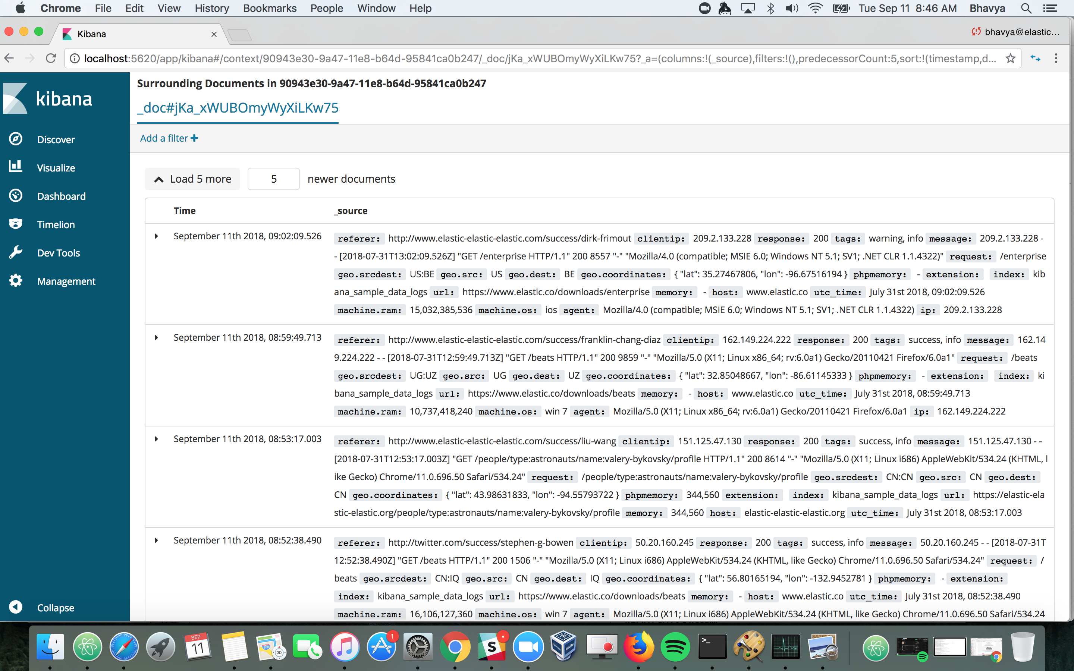Image resolution: width=1074 pixels, height=671 pixels.
Task: Collapse the Kibana side navigation
Action: pos(16,607)
